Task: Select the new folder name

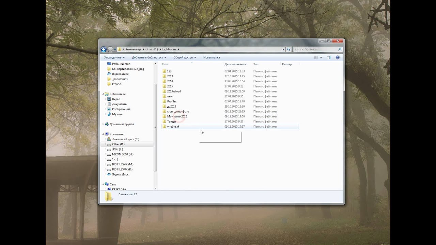Action: pos(170,96)
